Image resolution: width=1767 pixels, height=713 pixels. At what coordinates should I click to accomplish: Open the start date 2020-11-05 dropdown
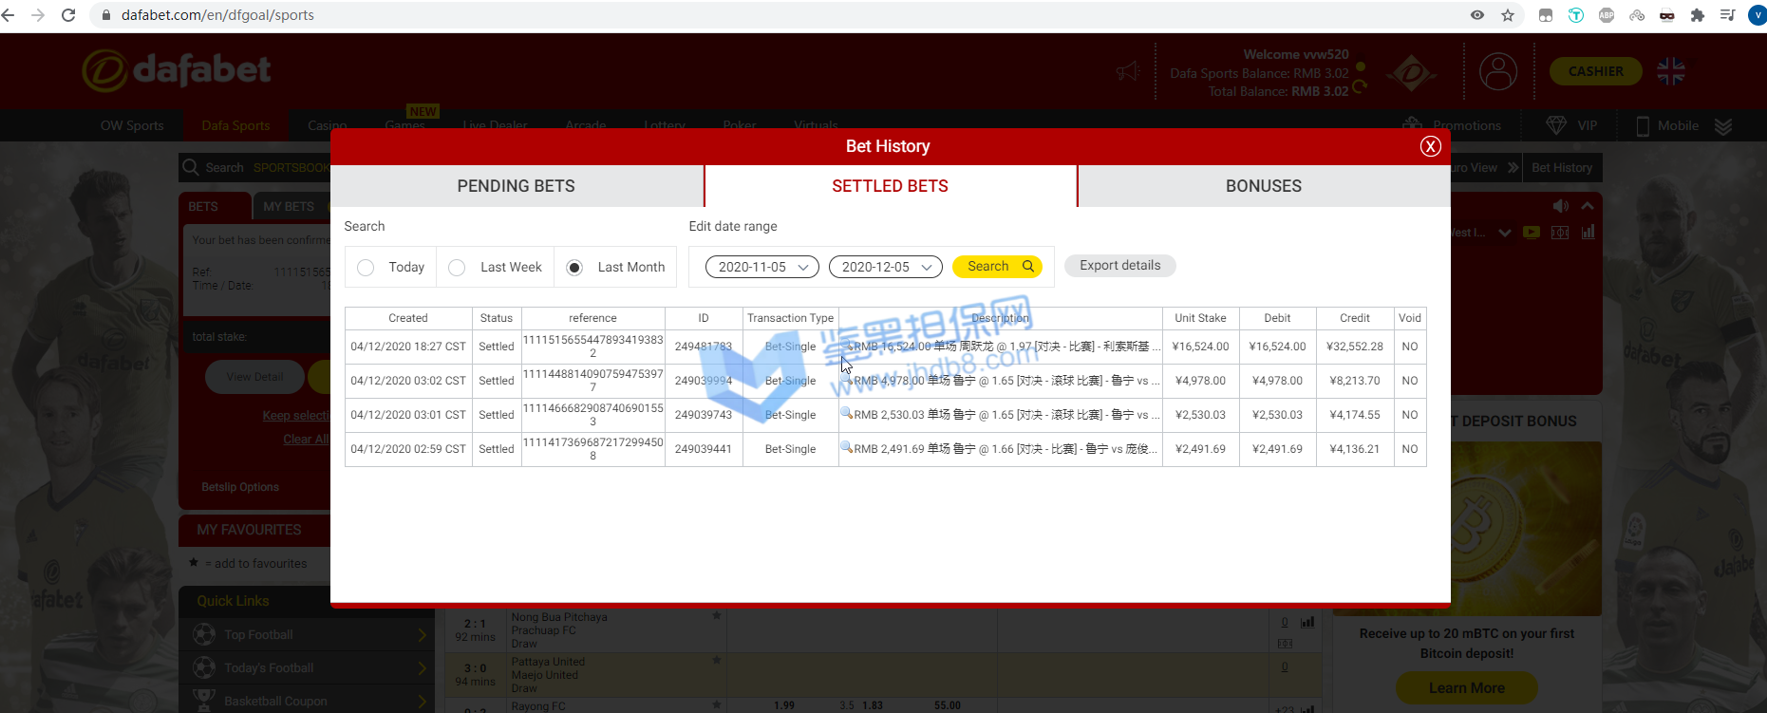pos(761,267)
